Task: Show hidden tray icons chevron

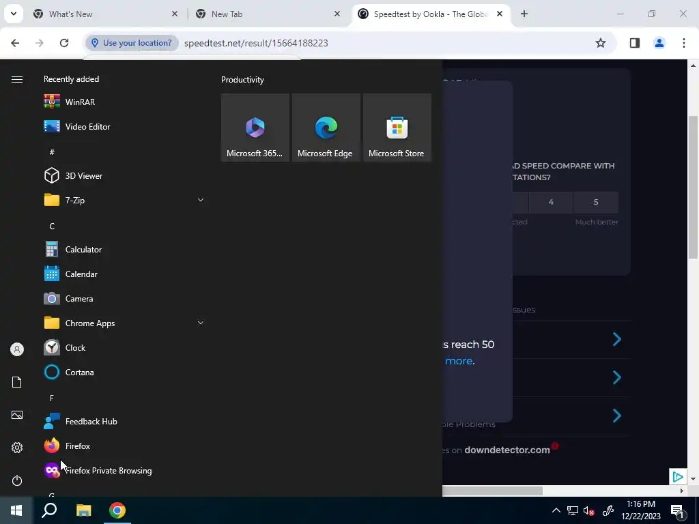Action: point(556,510)
